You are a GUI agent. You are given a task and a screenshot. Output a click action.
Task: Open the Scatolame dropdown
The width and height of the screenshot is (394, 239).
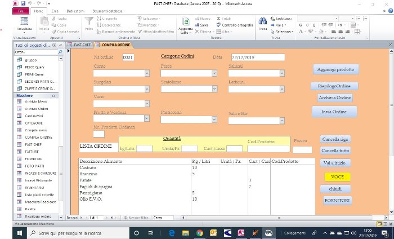point(214,89)
